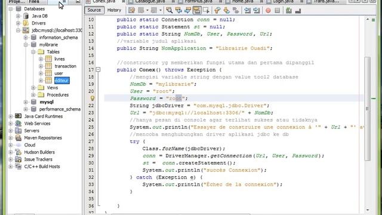Expand the Views folder
This screenshot has height=215, width=382.
tap(33, 88)
